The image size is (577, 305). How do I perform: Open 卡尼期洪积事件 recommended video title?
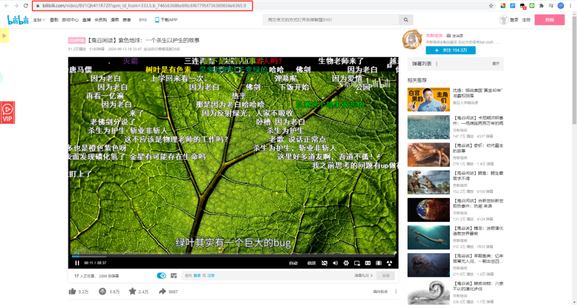point(478,121)
